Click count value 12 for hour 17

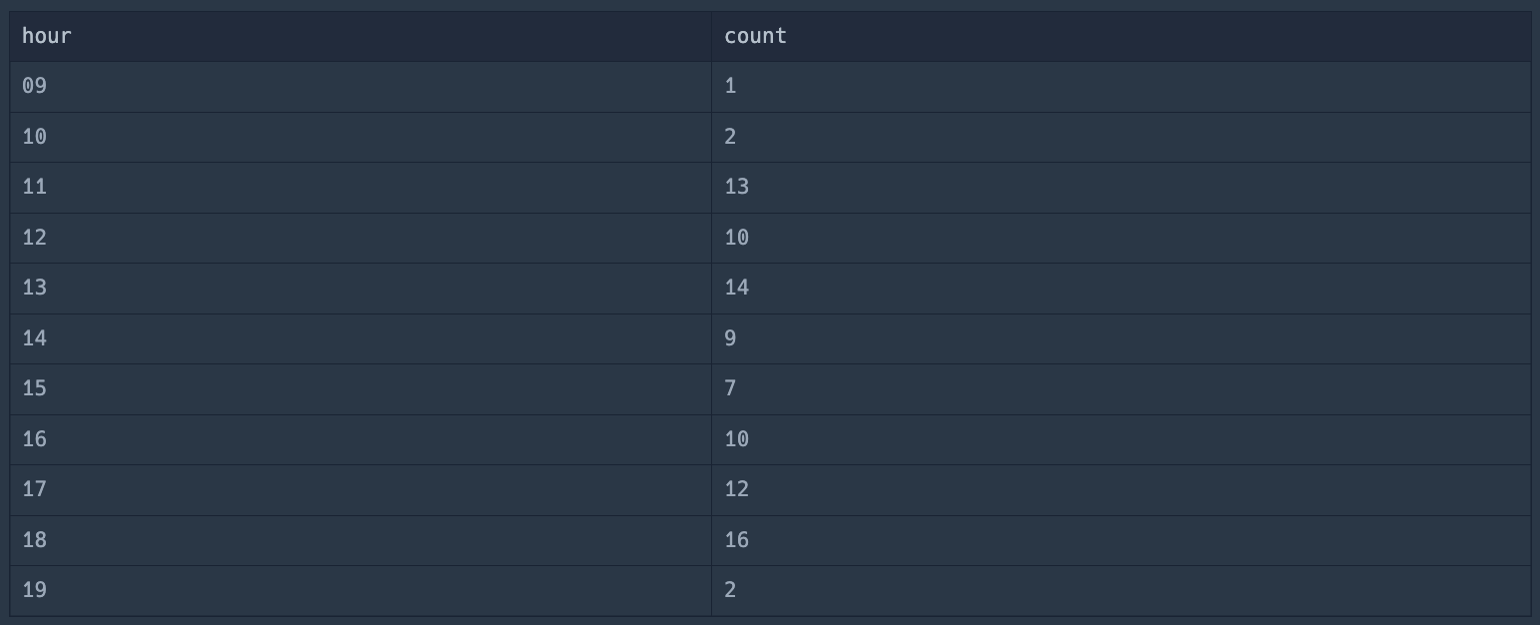coord(737,489)
